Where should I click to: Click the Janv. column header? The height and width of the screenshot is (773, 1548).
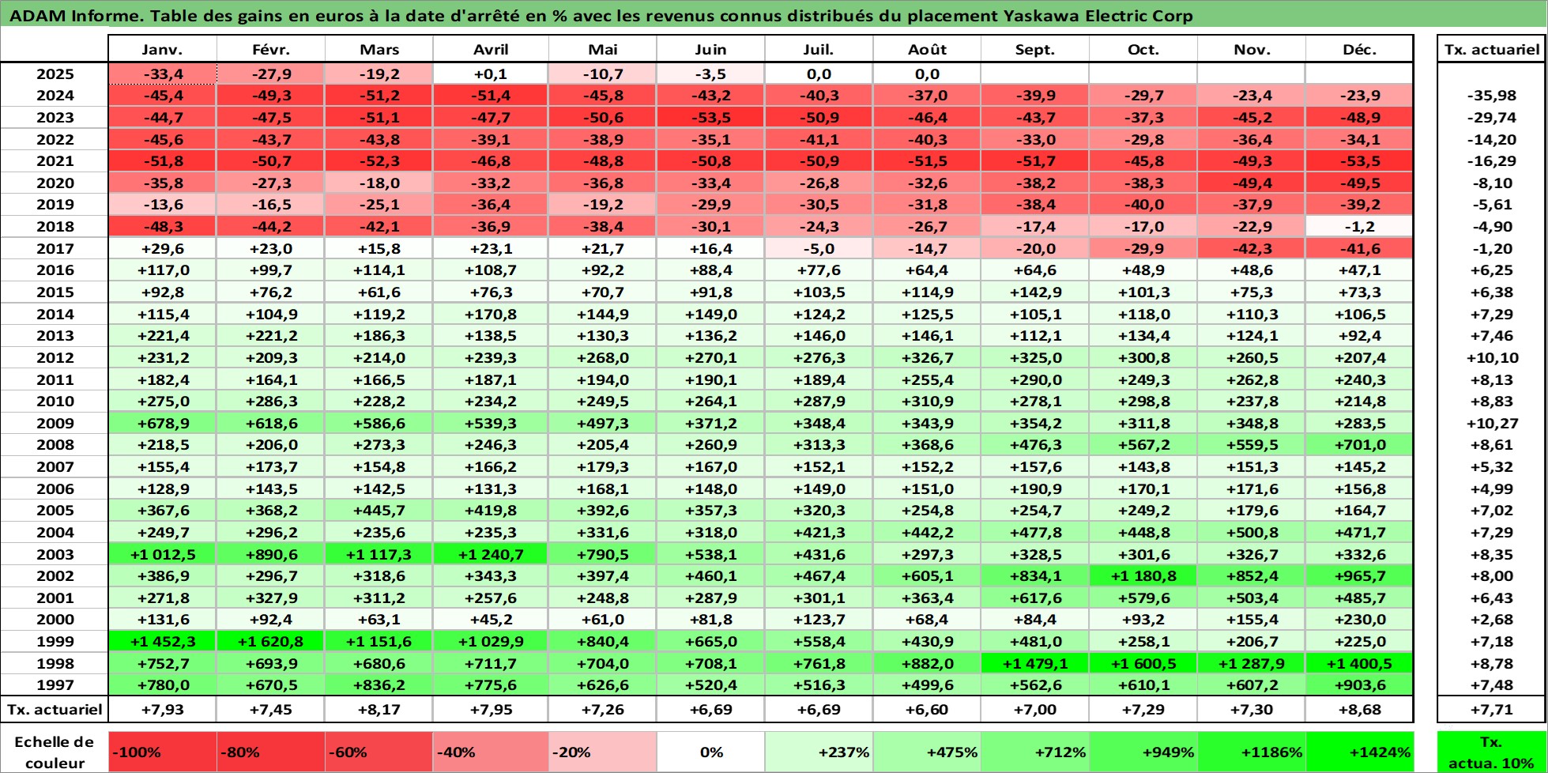pyautogui.click(x=162, y=49)
